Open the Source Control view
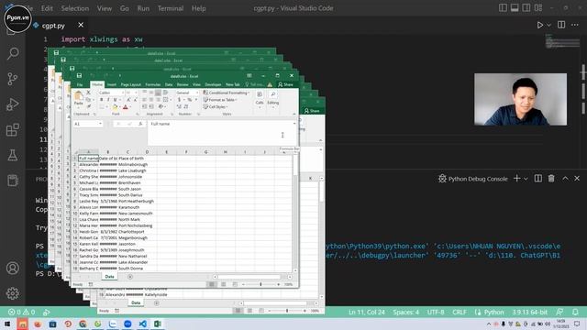This screenshot has width=587, height=330. tap(13, 79)
